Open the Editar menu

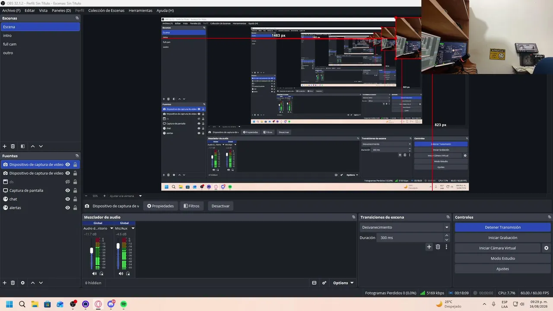point(30,10)
